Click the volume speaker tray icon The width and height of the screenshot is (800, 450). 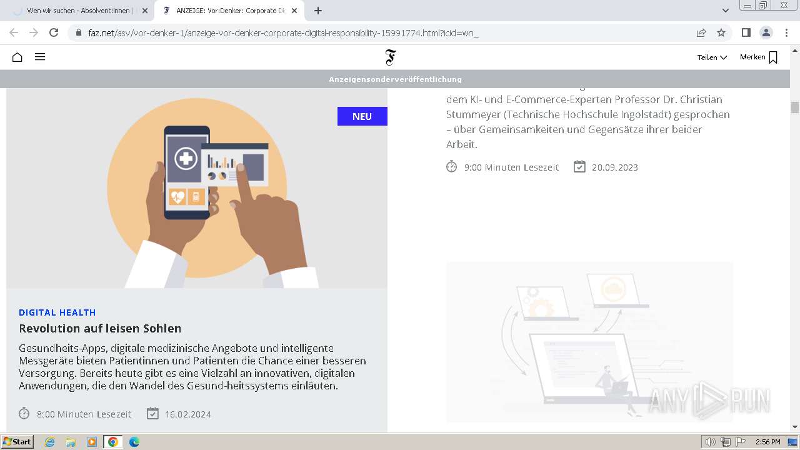click(710, 442)
